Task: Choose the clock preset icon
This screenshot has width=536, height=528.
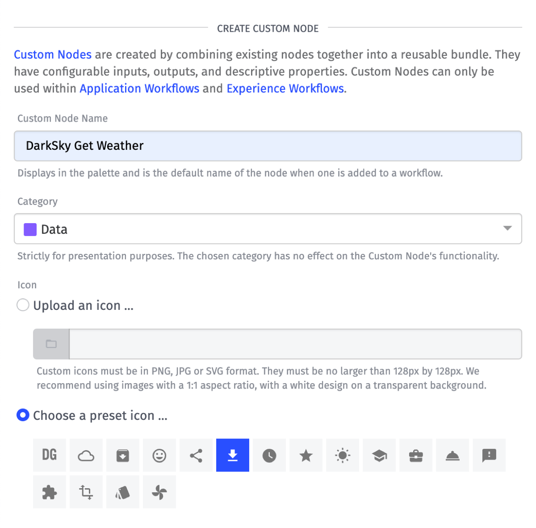Action: (269, 455)
